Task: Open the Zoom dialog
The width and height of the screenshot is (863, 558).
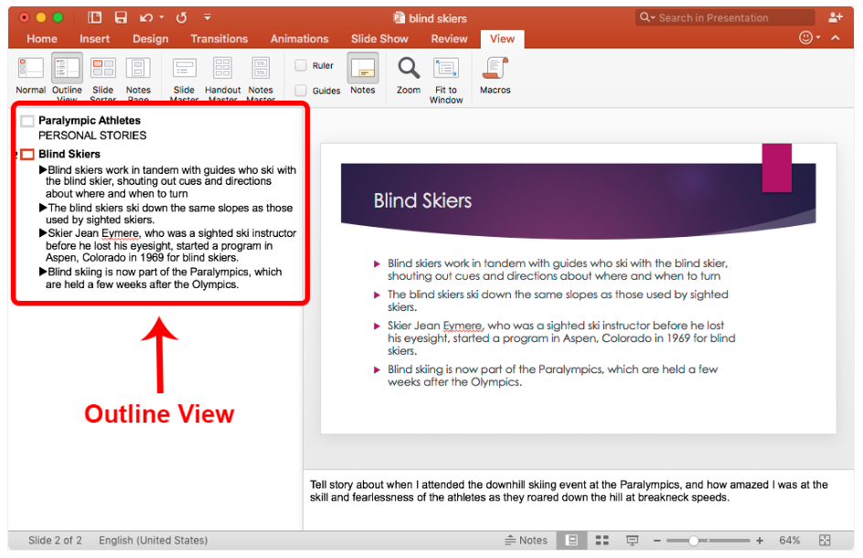Action: pyautogui.click(x=408, y=73)
